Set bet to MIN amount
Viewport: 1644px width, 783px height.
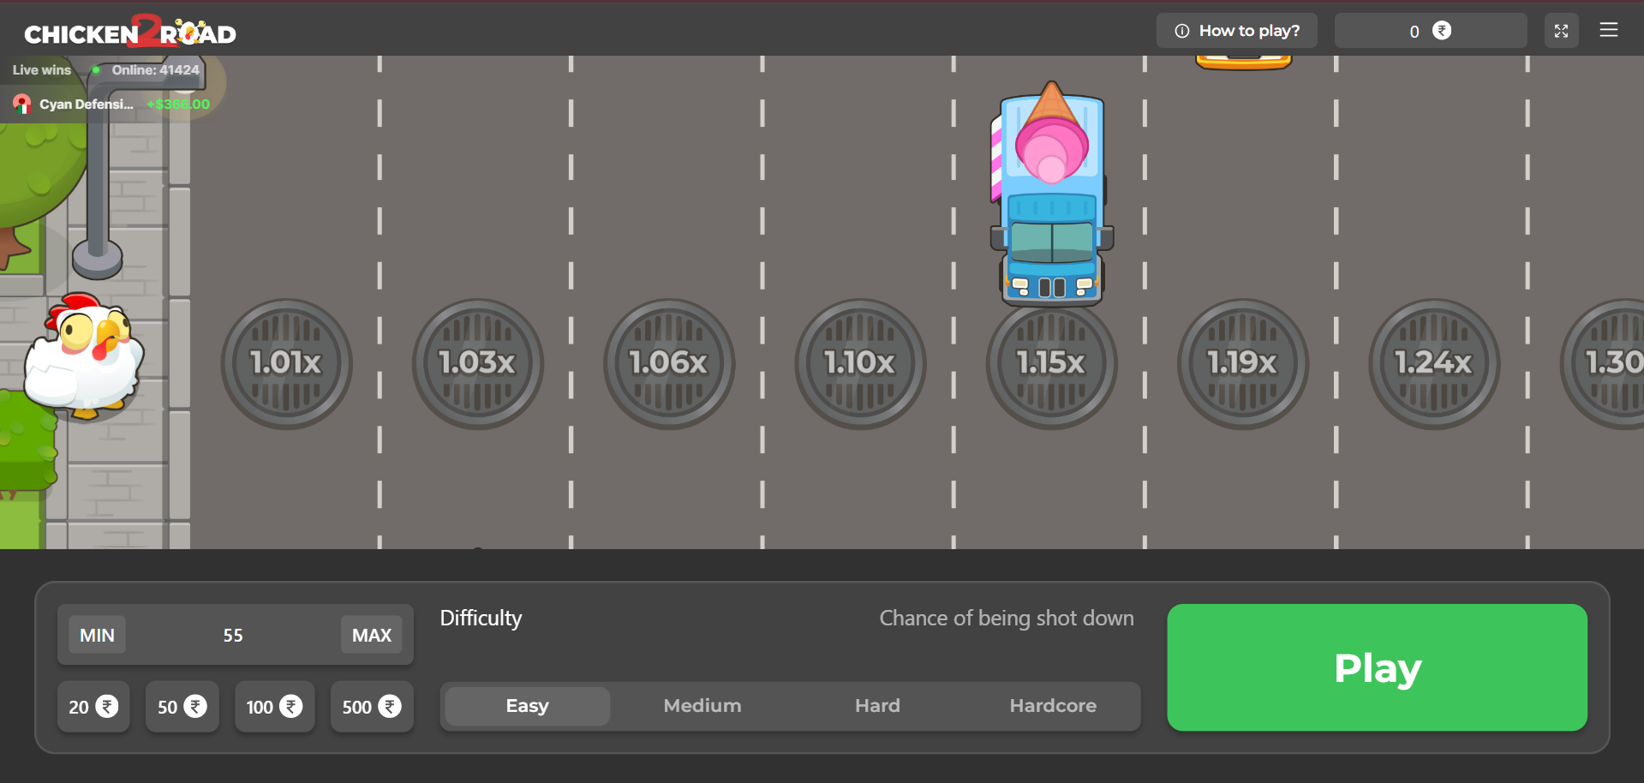[97, 635]
